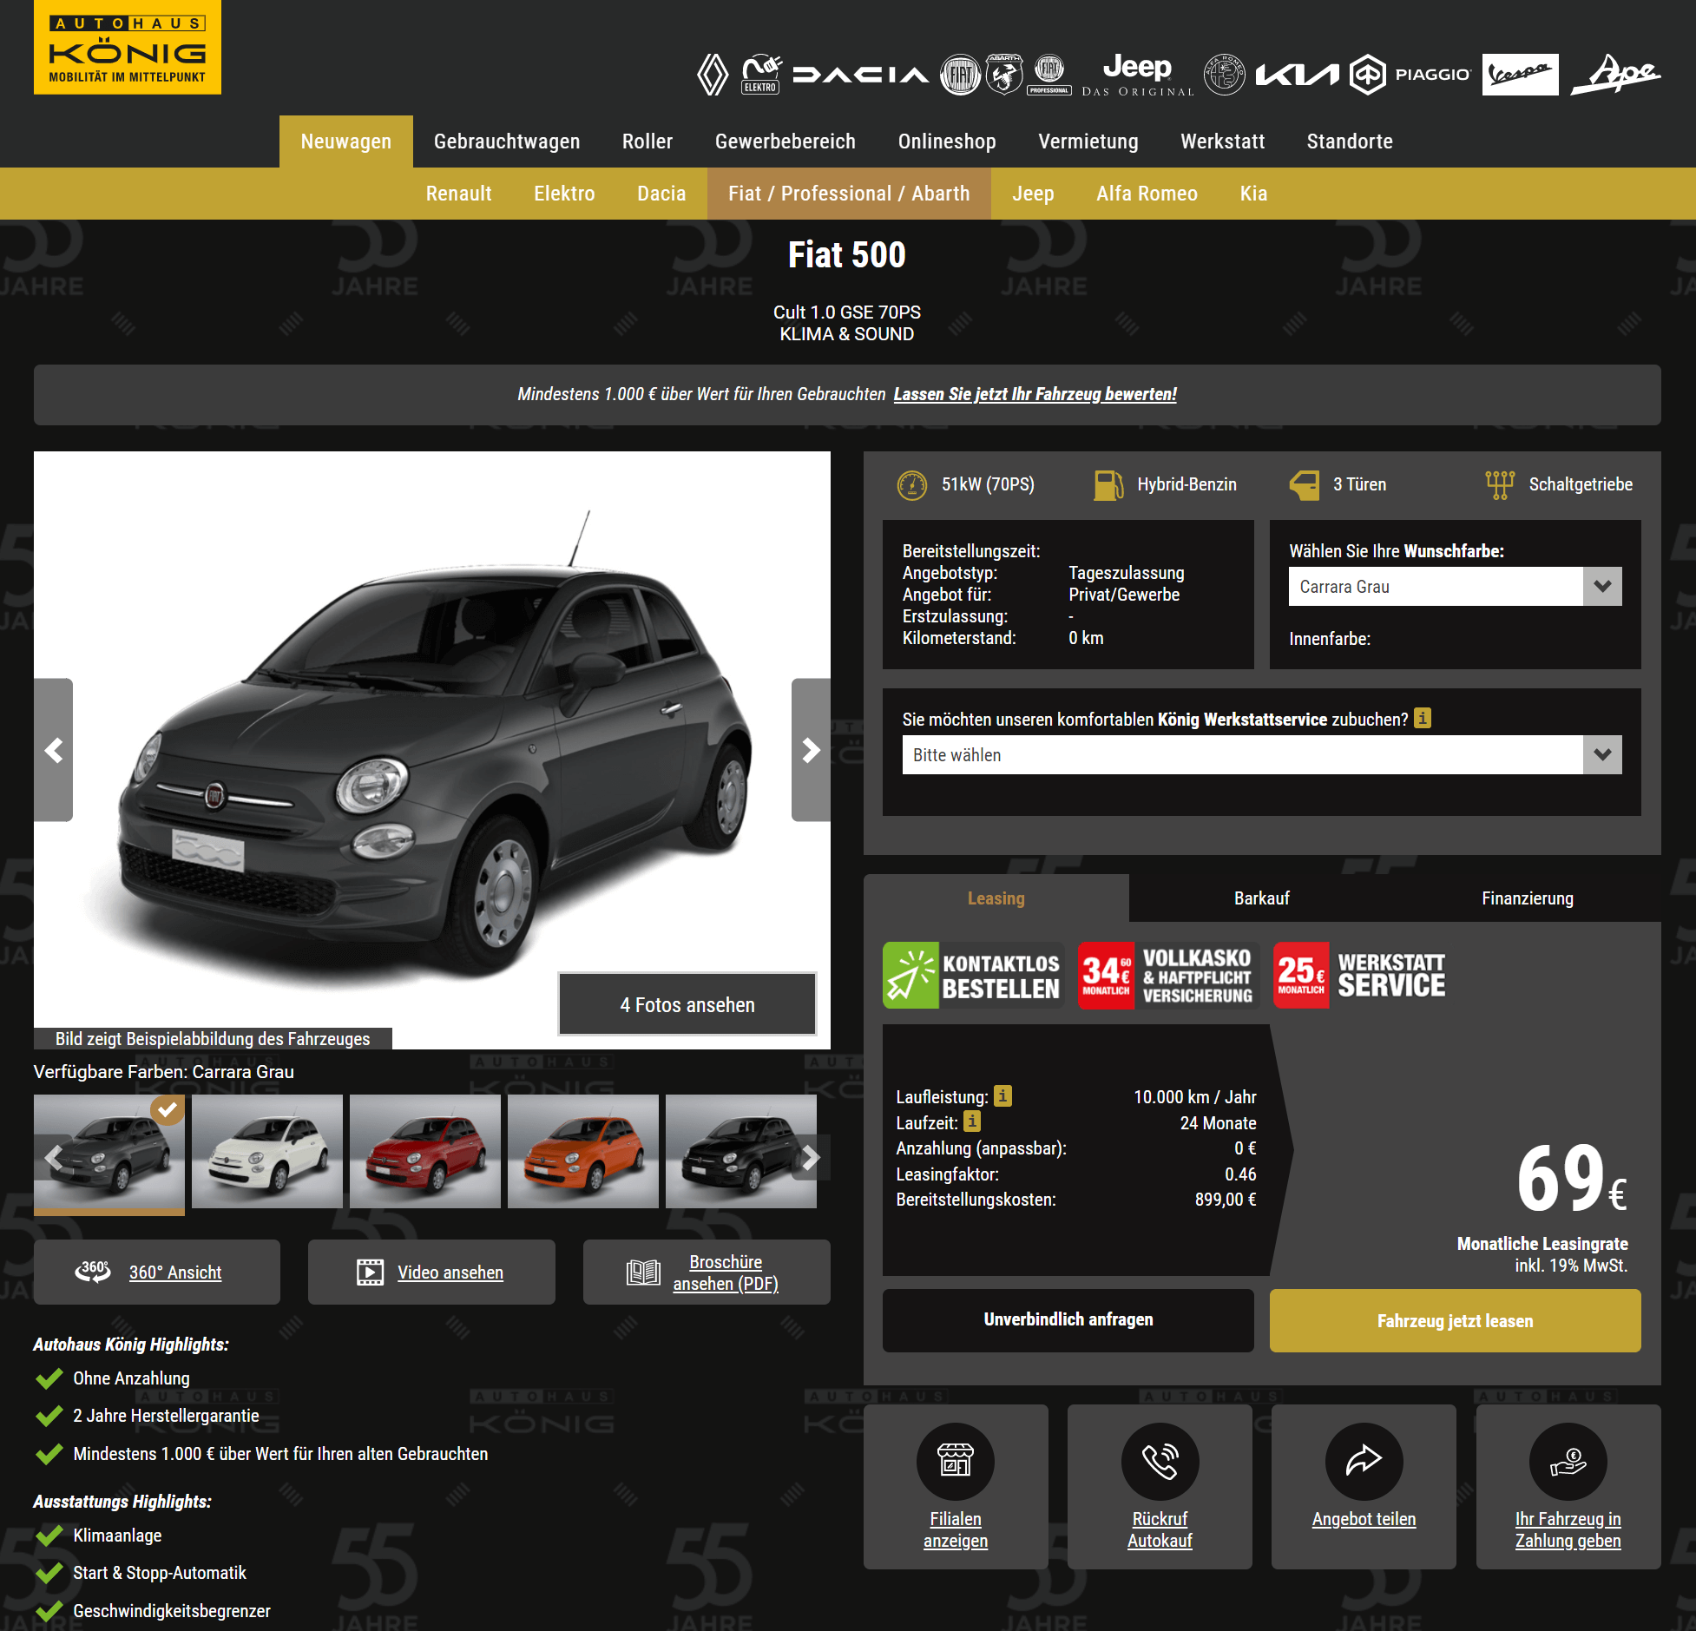
Task: Click 'Video ansehen' button
Action: (431, 1272)
